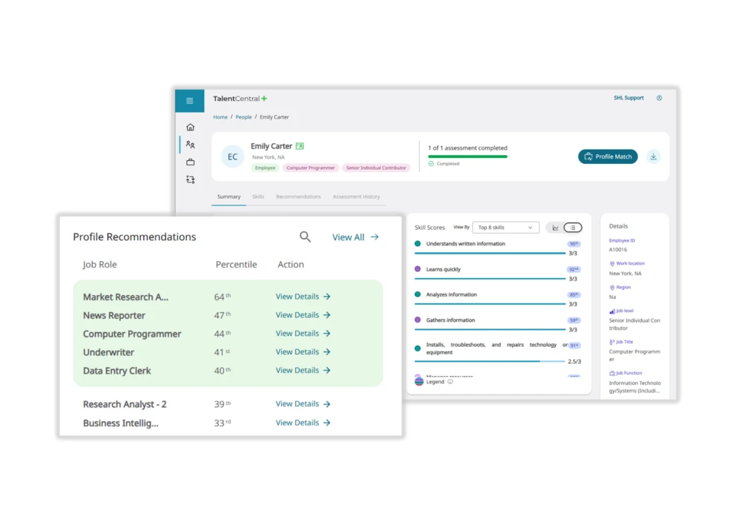This screenshot has width=736, height=525.
Task: Click the briefcase jobs icon in sidebar
Action: [x=190, y=162]
